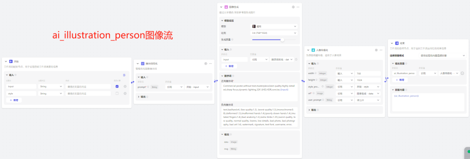Expand the 输出 section in 提示词优化 node
Screen dimensions: 470x159
(138, 97)
